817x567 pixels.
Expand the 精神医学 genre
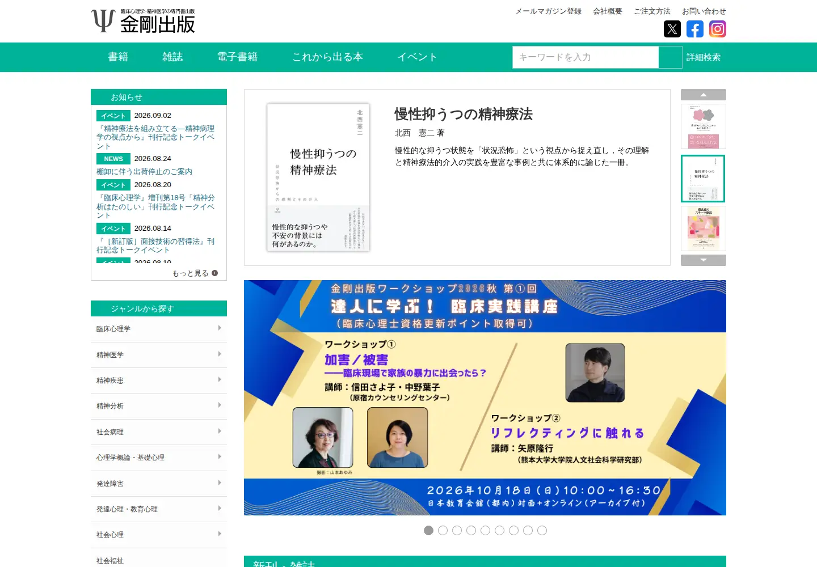(159, 355)
